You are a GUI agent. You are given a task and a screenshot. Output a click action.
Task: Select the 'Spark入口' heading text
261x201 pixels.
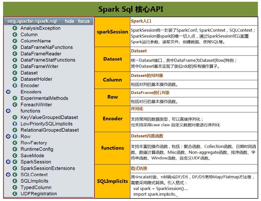click(x=141, y=21)
